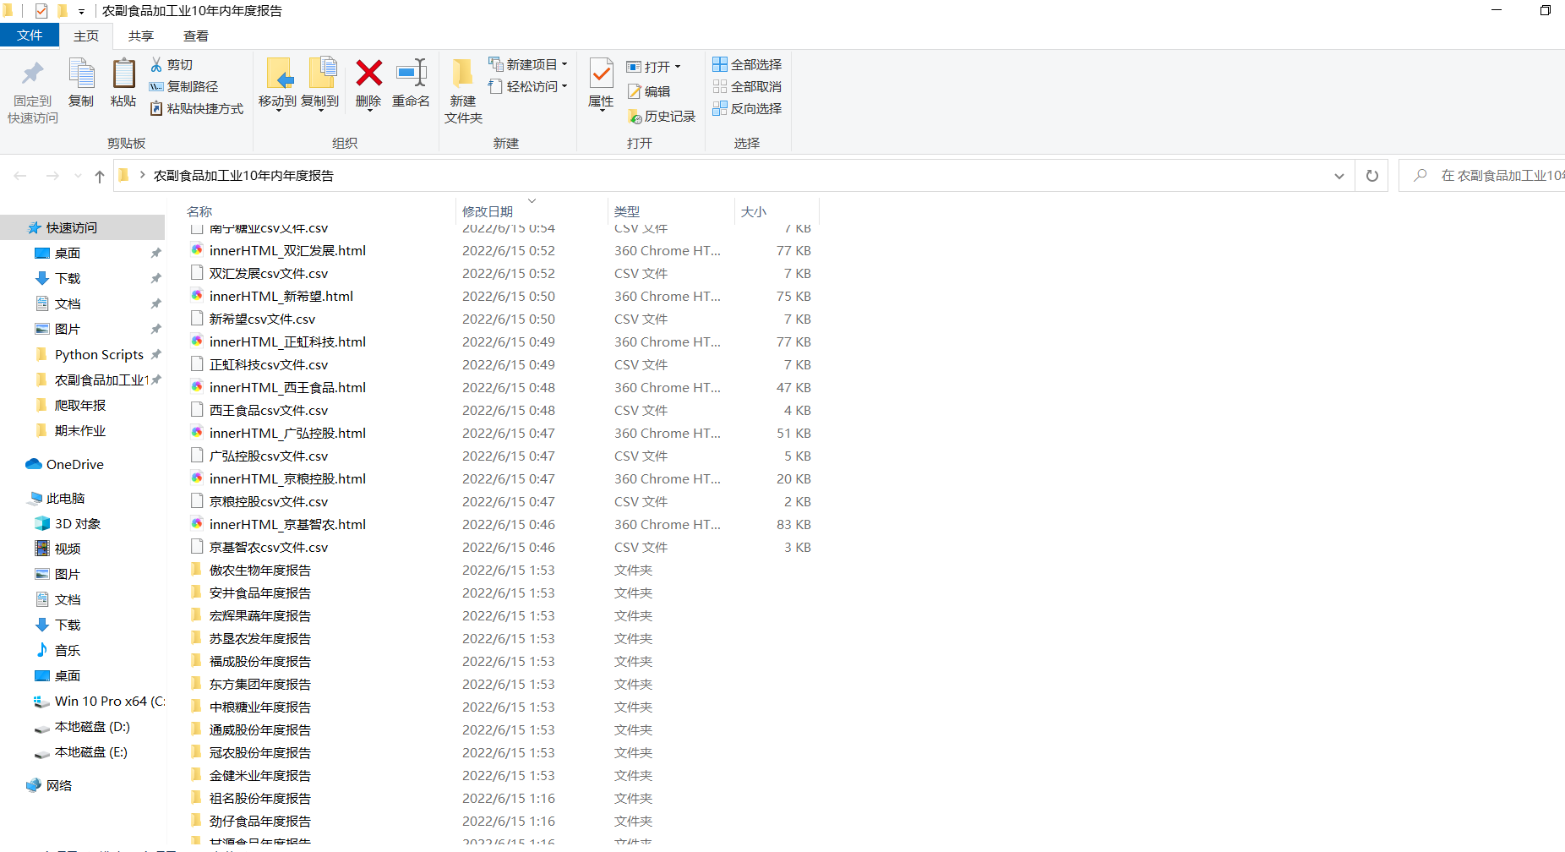Screen dimensions: 1565x852
Task: Select folder 劲仔食品年度报告
Action: (x=260, y=821)
